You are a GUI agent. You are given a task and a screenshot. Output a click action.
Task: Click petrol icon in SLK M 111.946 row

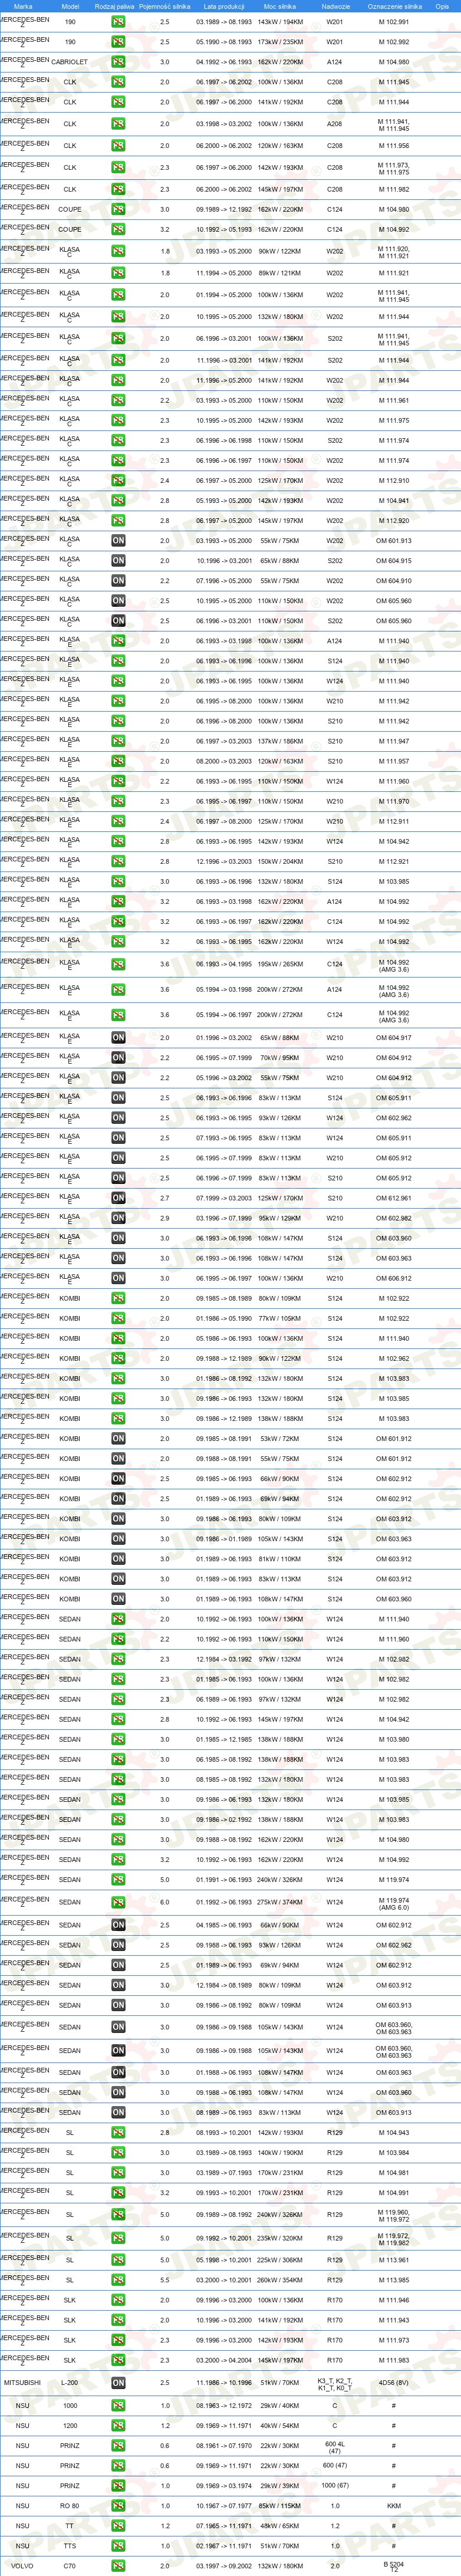pos(118,2300)
